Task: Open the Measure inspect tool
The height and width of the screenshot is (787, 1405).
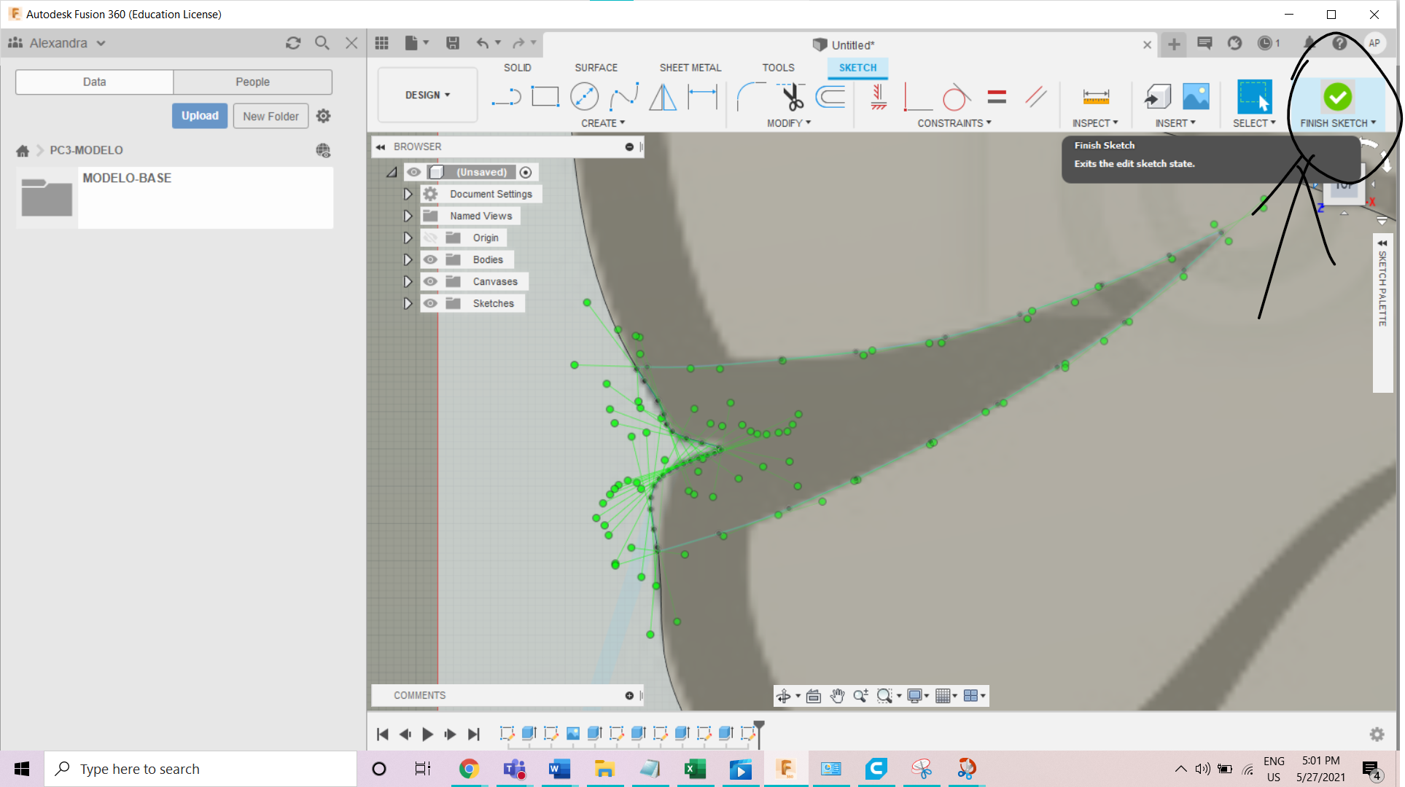Action: (1095, 97)
